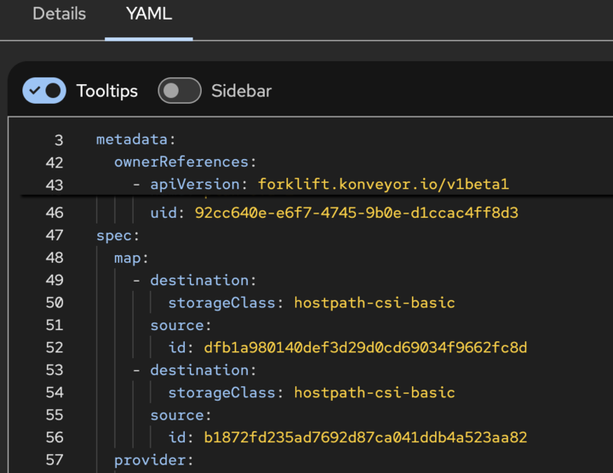The image size is (613, 473).
Task: Enable the Sidebar toggle
Action: (x=179, y=91)
